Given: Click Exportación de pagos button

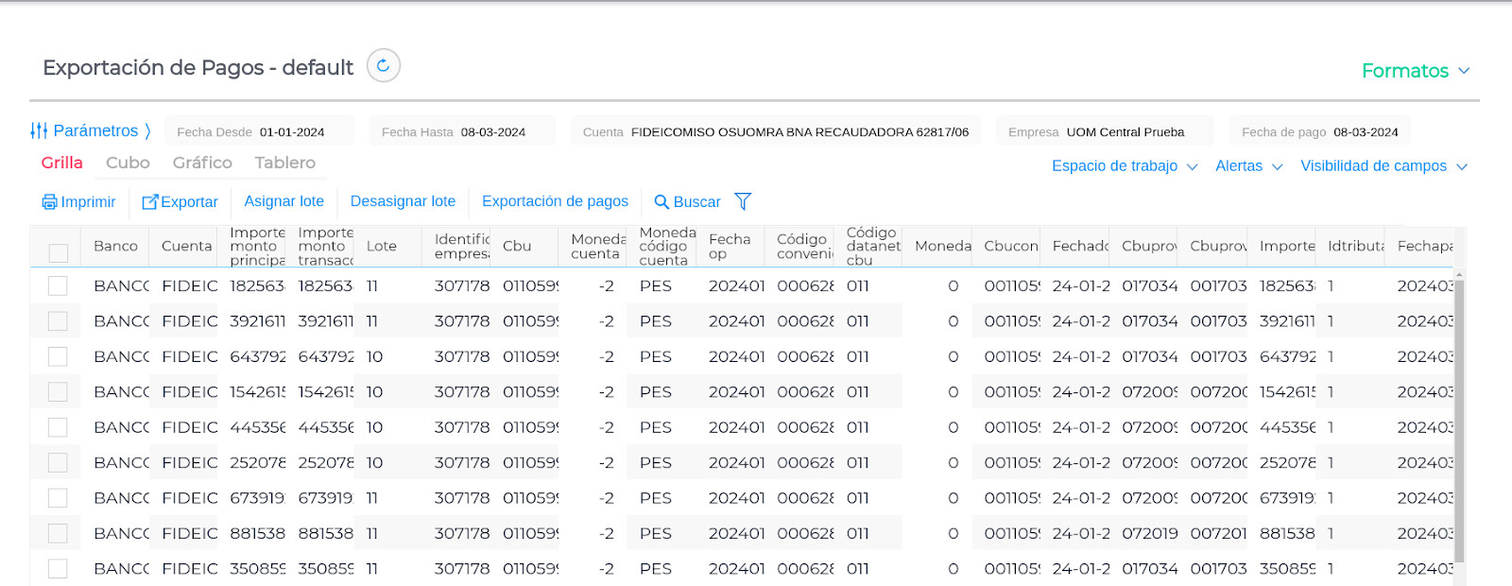Looking at the screenshot, I should (555, 201).
